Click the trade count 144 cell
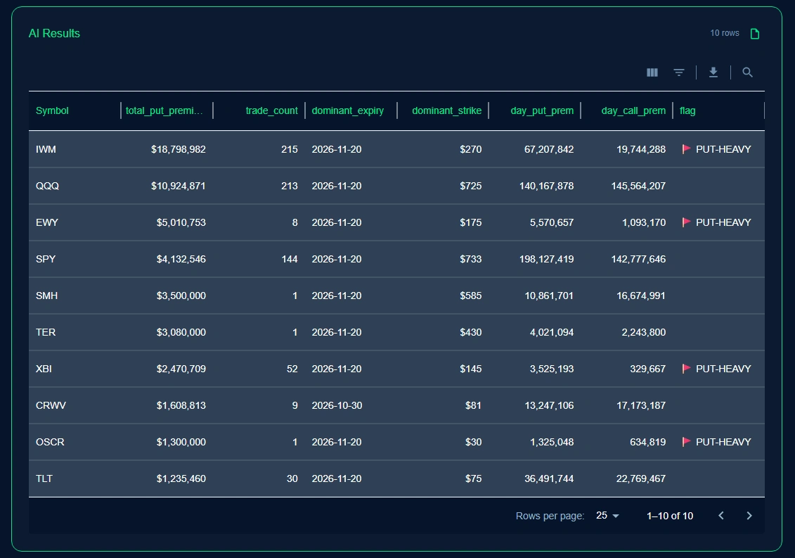 coord(290,259)
